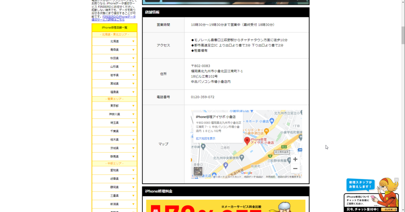Click the ドン・キホーテ小倉店 shopping bag marker
405x212 pixels.
tap(271, 121)
